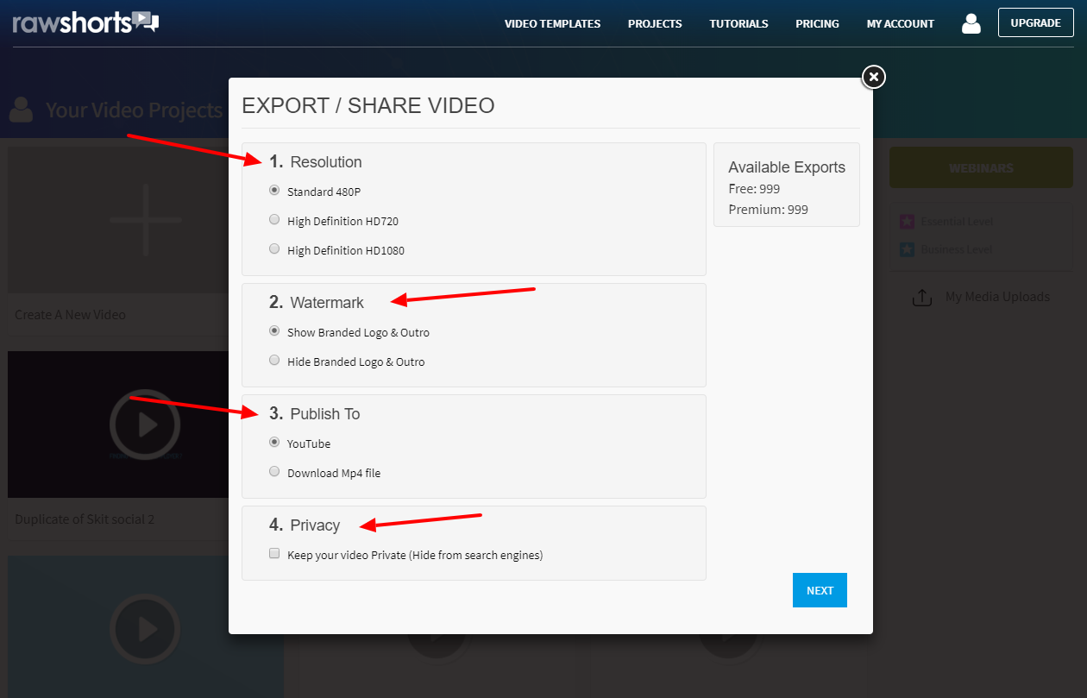Click the Essential Level link
This screenshot has width=1087, height=698.
[957, 222]
